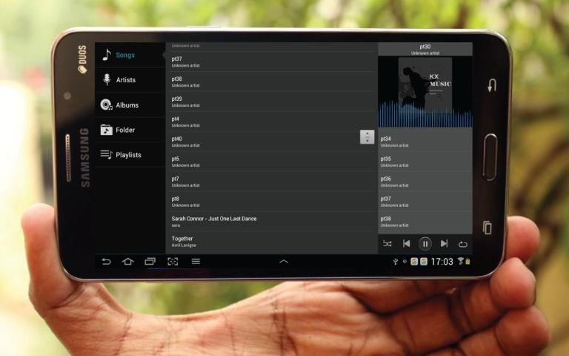Image resolution: width=569 pixels, height=356 pixels.
Task: Toggle shuffle playback mode
Action: pyautogui.click(x=387, y=243)
